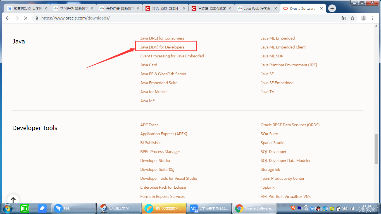The width and height of the screenshot is (381, 214).
Task: View site security lock info
Action: [x=37, y=18]
